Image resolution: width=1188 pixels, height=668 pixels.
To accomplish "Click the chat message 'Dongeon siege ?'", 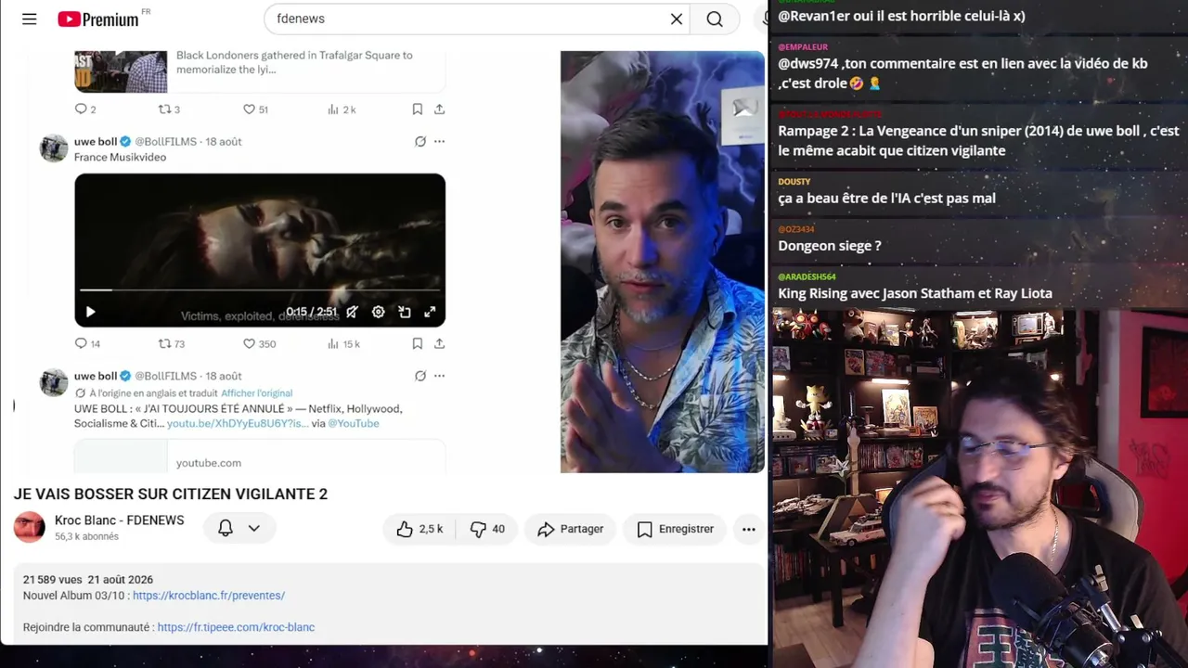I will tap(830, 246).
